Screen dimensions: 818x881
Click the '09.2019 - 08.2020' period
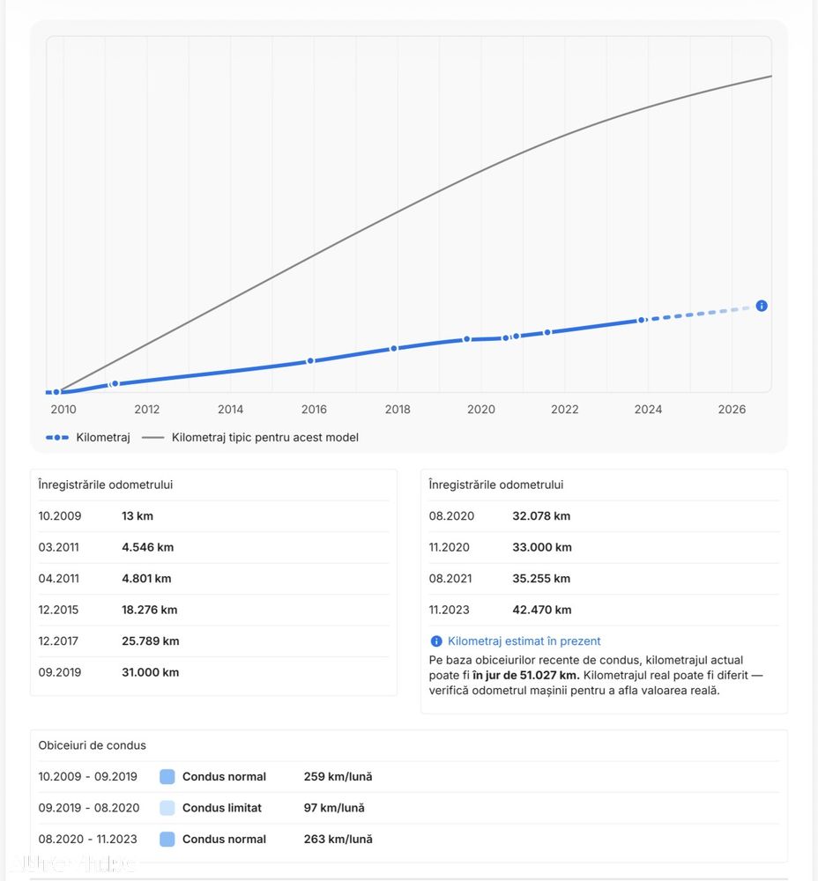coord(89,808)
